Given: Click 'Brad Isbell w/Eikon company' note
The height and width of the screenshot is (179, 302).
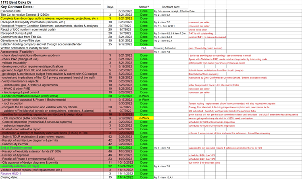Looking at the screenshot, I should [x=203, y=74].
